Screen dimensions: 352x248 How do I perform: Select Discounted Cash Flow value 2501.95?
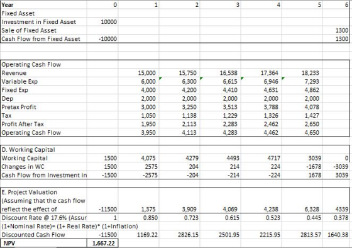[229, 235]
